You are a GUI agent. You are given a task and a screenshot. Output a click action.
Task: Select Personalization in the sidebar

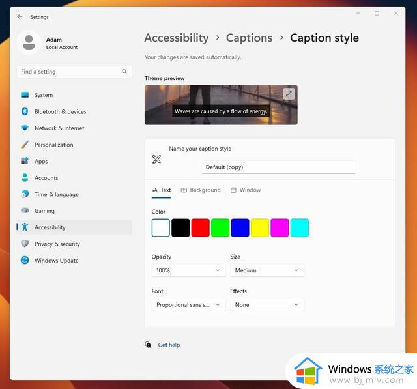74,145
